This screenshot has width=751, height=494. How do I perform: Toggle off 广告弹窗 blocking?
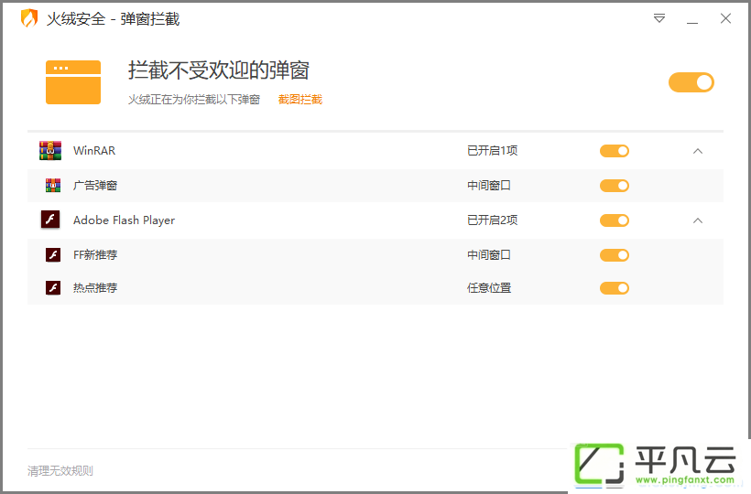615,186
